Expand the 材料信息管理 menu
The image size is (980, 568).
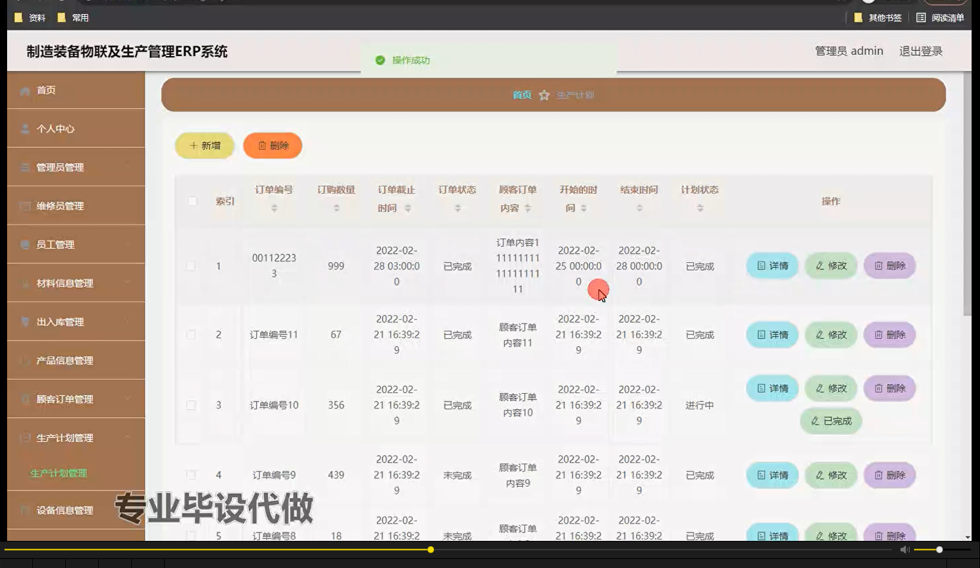65,283
